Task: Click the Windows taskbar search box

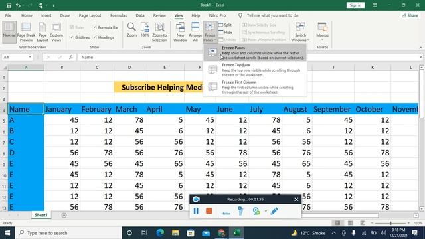Action: tap(68, 233)
